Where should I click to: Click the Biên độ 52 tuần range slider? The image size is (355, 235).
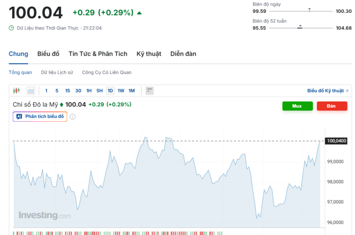coord(301,28)
